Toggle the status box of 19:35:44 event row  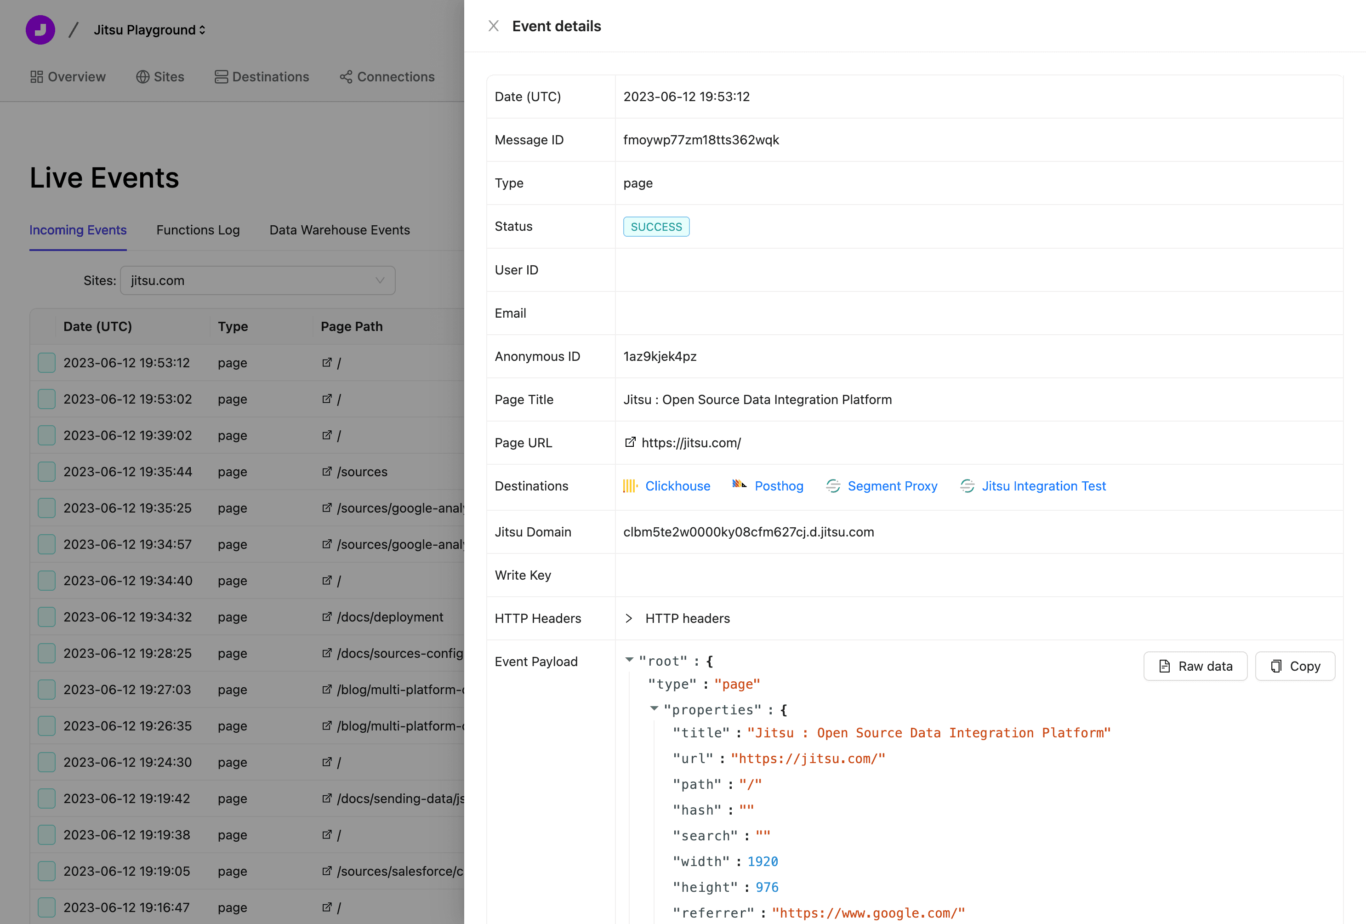[x=46, y=471]
